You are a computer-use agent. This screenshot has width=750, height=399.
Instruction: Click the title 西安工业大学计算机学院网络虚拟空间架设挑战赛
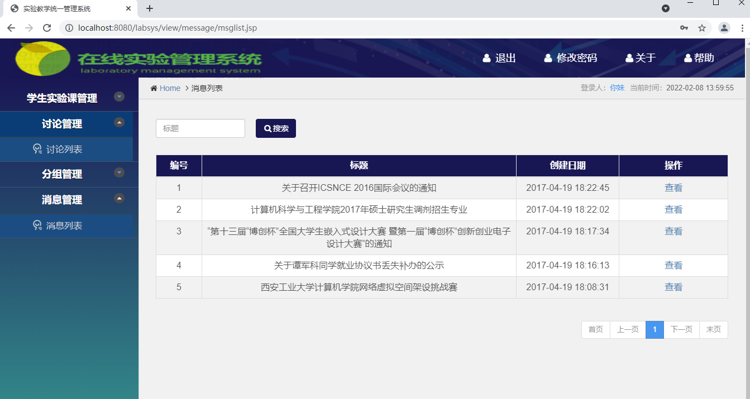(x=359, y=287)
